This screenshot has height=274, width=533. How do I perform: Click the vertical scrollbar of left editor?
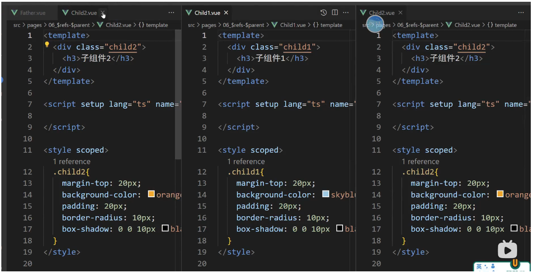(x=178, y=94)
